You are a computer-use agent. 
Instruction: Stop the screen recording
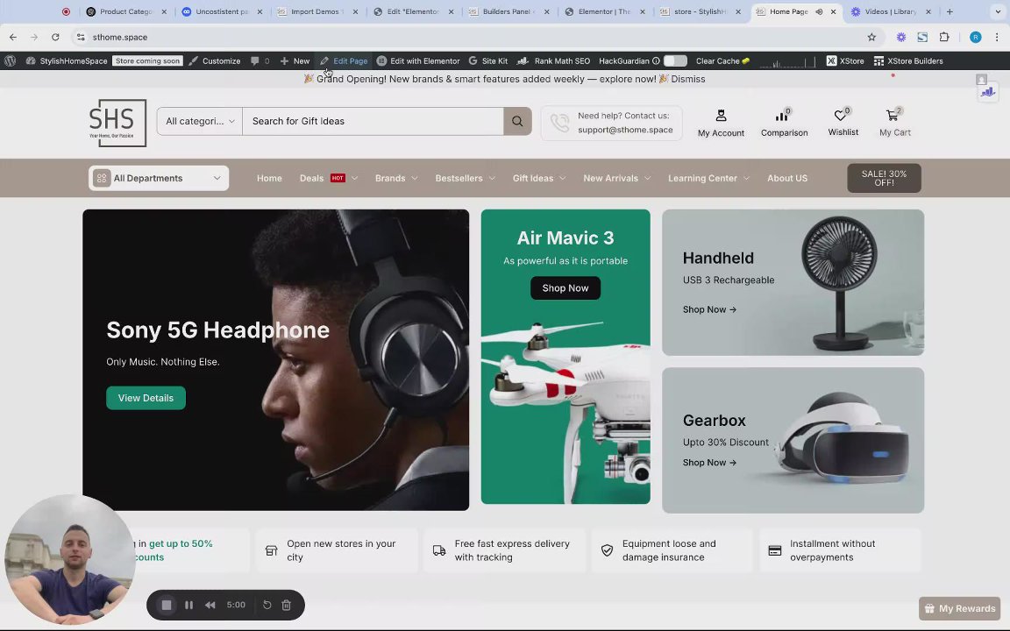167,605
